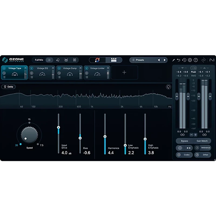Toggle Vintage Tape module power
The width and height of the screenshot is (216, 216).
pyautogui.click(x=4, y=68)
